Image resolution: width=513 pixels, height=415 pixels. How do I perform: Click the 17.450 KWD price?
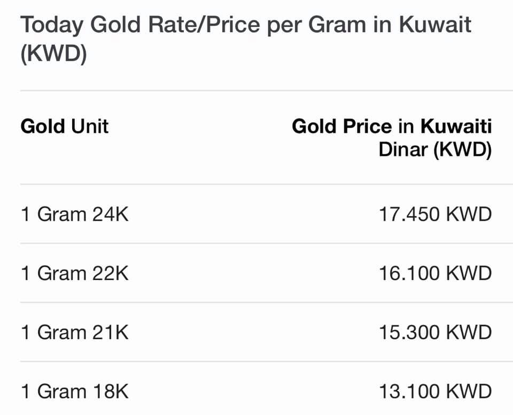click(x=436, y=214)
